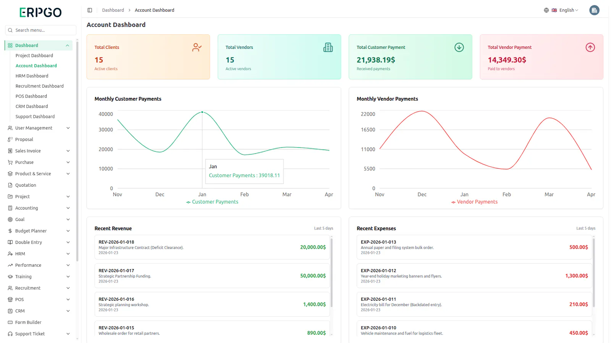
Task: Expand the CRM chevron
Action: tap(68, 311)
